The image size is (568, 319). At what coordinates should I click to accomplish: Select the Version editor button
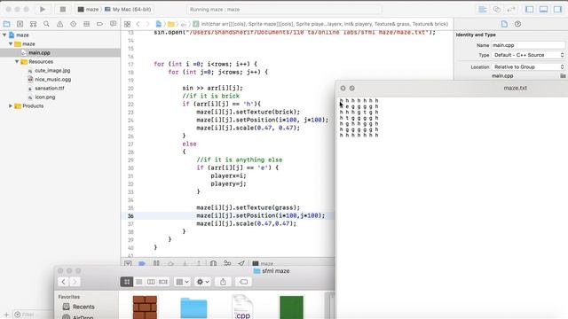tap(511, 10)
